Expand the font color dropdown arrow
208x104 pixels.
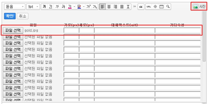click(x=74, y=7)
